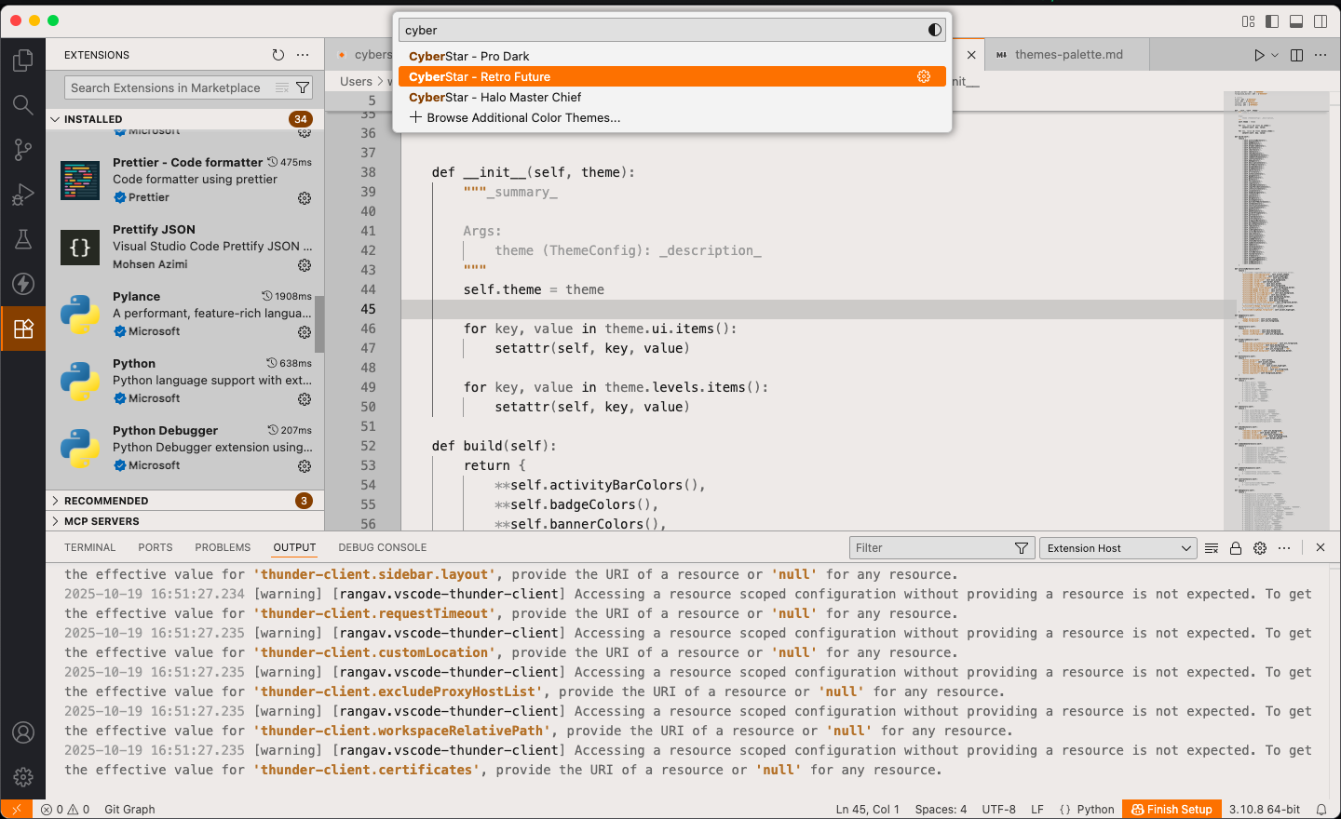Open Thunder Client lightning icon
This screenshot has height=819, width=1341.
tap(23, 284)
